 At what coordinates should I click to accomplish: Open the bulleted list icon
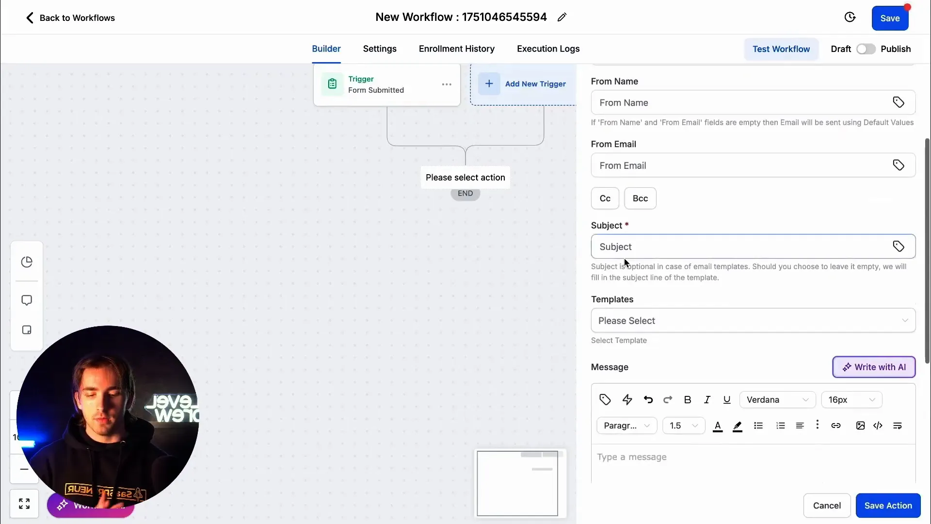[x=758, y=426]
